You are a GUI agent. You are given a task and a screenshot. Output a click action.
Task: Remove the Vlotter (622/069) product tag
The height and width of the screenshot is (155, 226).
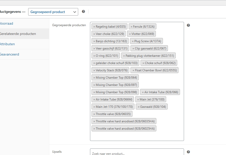click(x=130, y=34)
